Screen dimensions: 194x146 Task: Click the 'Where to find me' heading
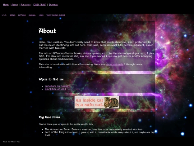[x=51, y=79]
